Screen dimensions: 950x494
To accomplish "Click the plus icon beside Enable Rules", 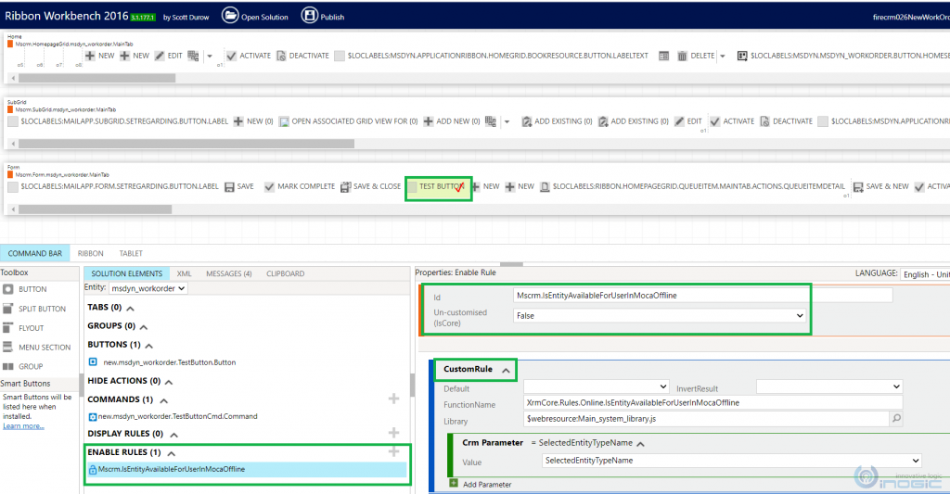I will point(393,451).
